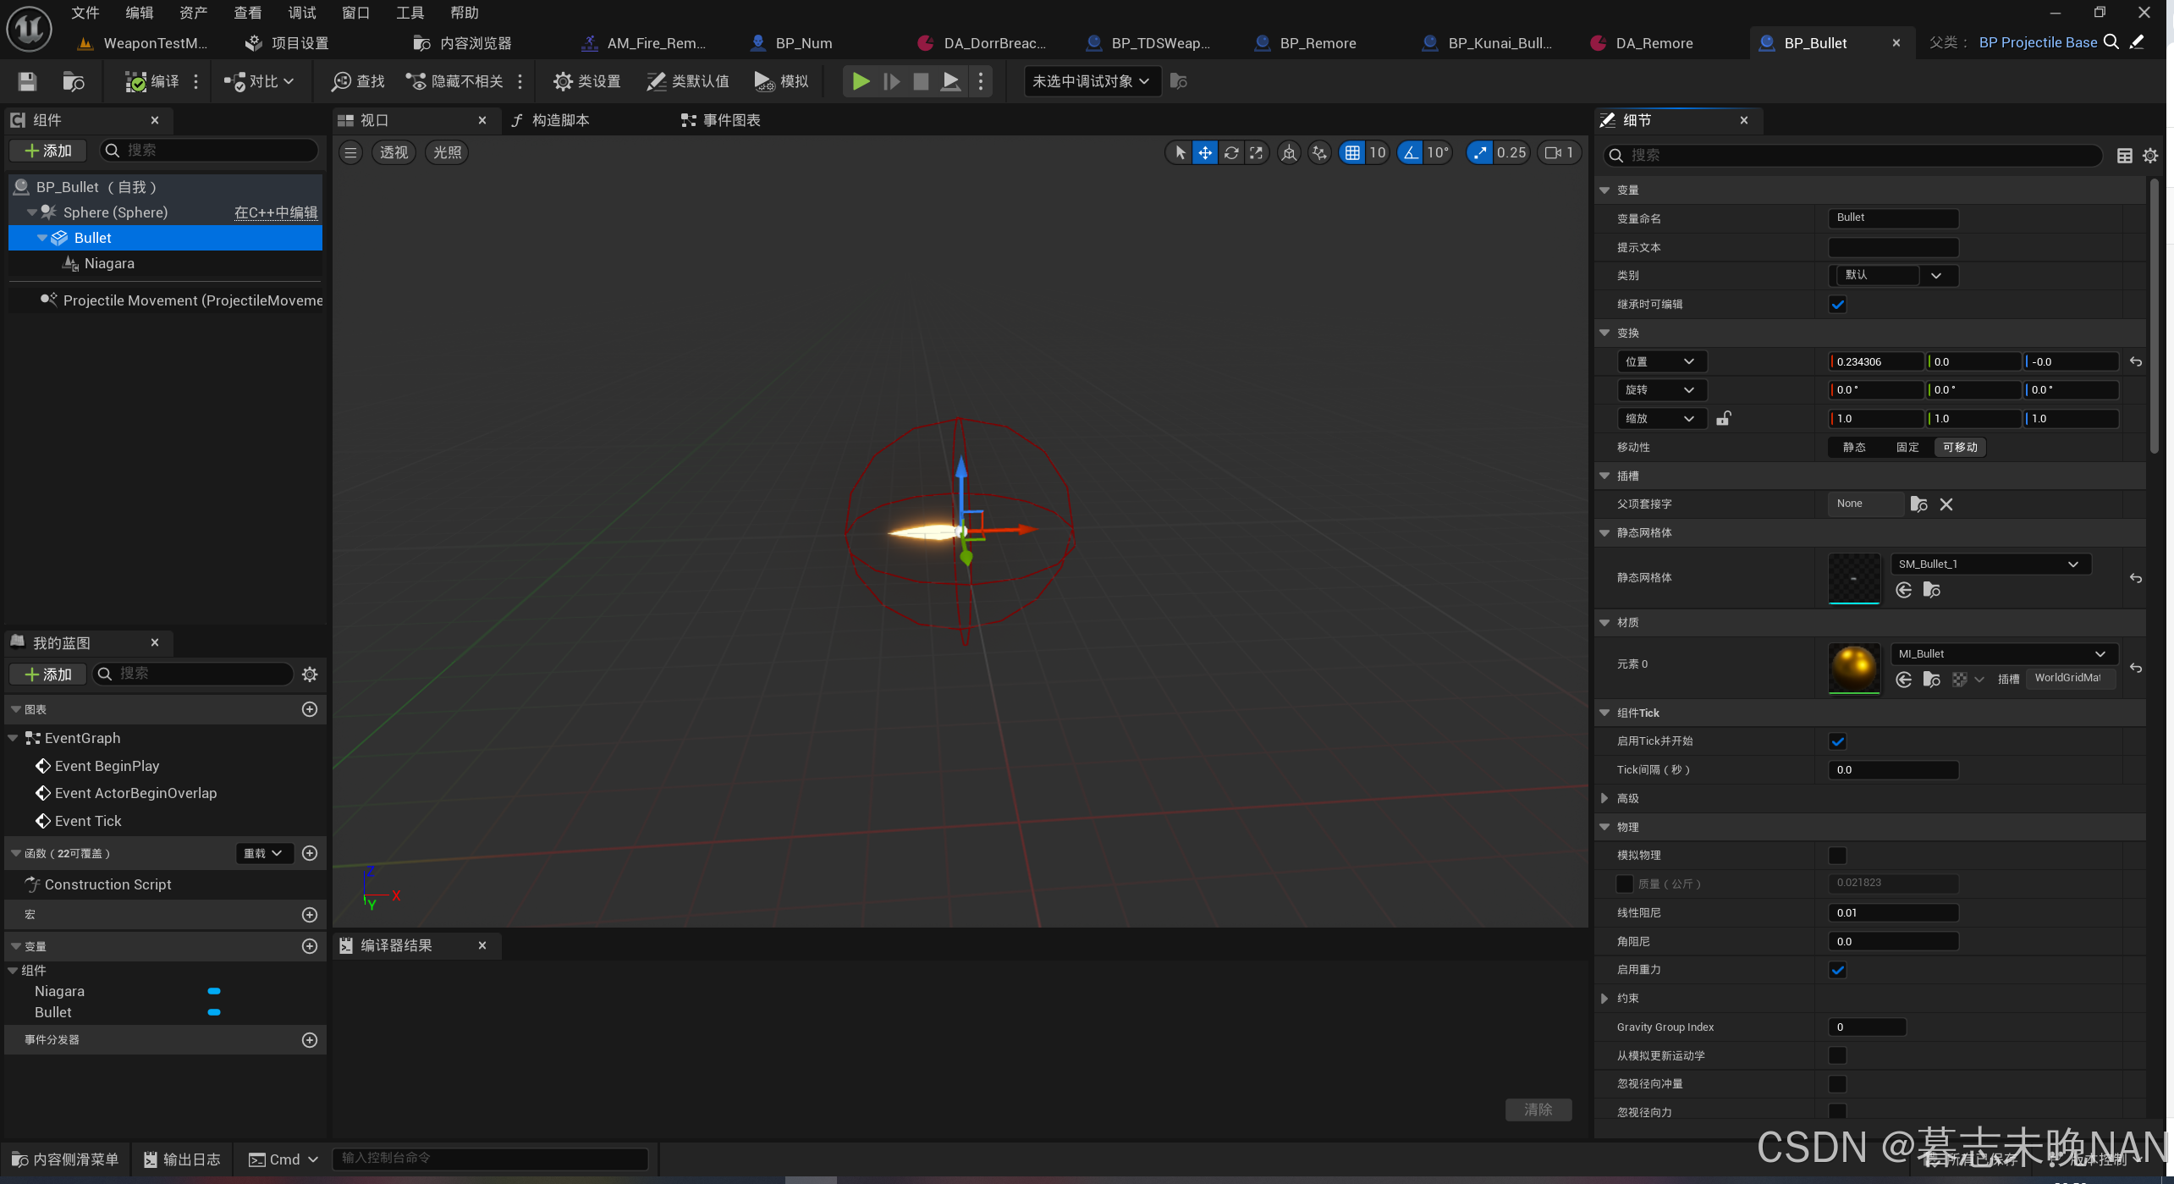This screenshot has height=1184, width=2174.
Task: Set mobility to 静态 static
Action: coord(1854,447)
